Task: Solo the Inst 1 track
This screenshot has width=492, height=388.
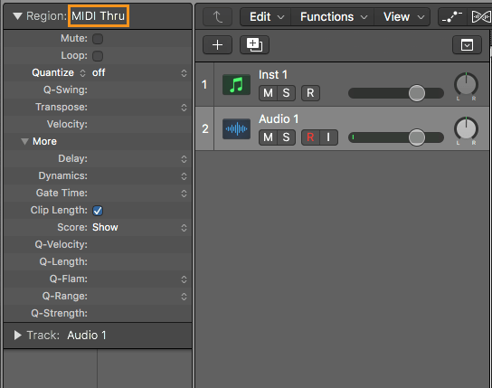Action: [x=286, y=93]
